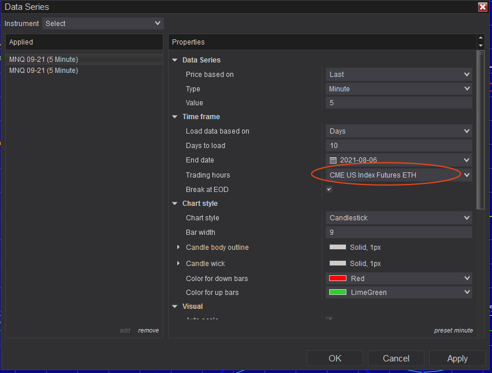Close the Data Series dialog

483,6
